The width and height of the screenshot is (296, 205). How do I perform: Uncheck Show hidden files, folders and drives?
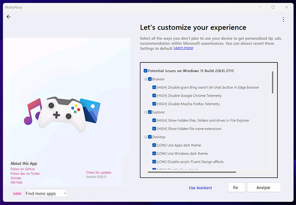(x=154, y=120)
